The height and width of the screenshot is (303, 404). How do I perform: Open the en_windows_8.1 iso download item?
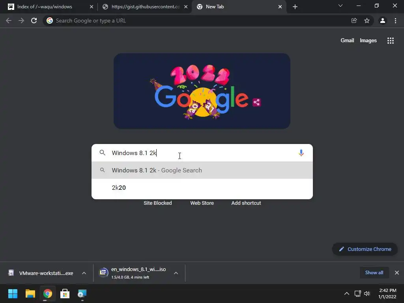pyautogui.click(x=133, y=273)
